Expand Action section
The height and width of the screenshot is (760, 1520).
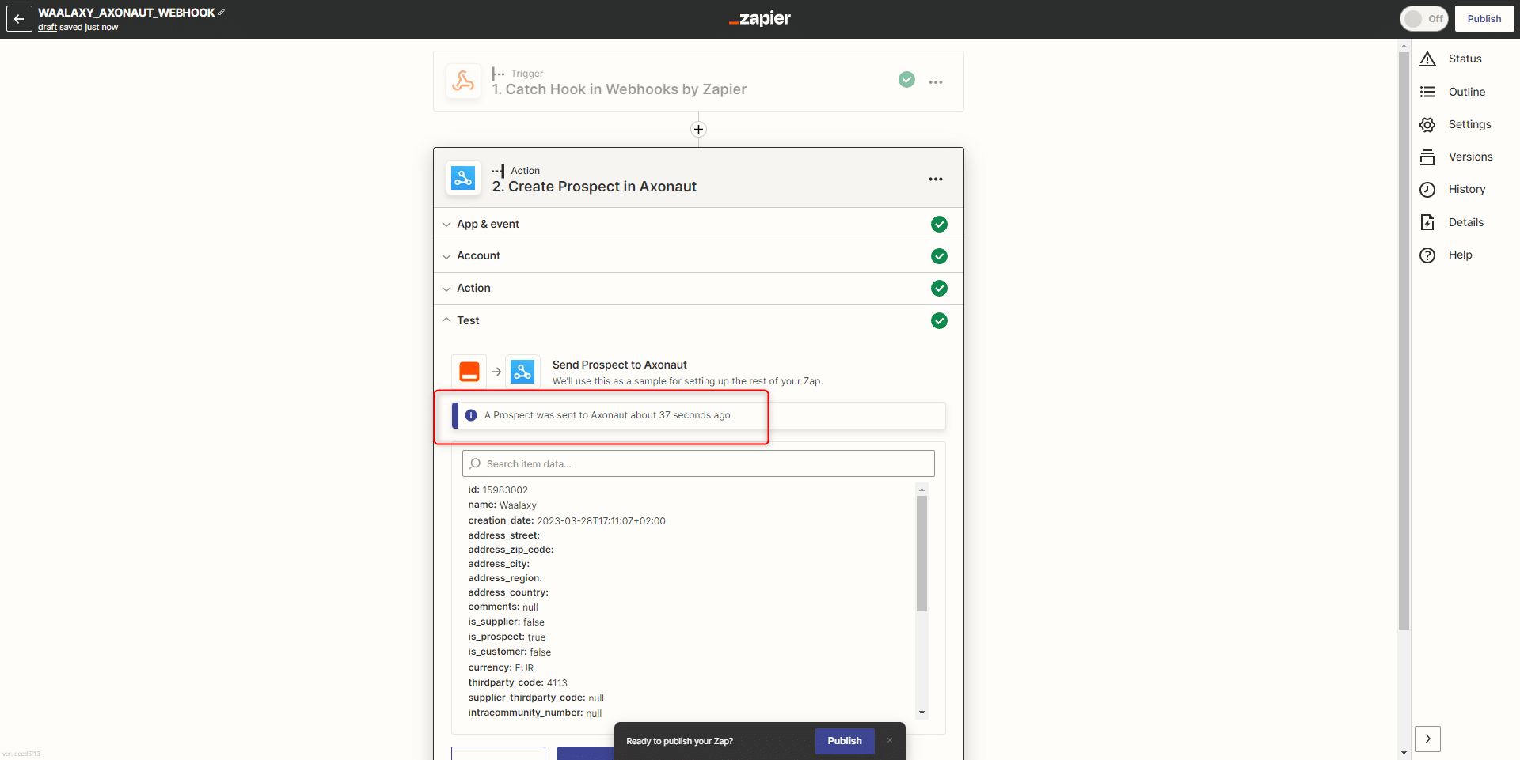click(x=698, y=289)
